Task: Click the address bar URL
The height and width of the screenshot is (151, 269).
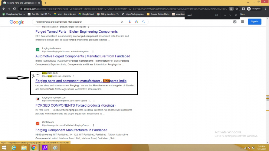Action: click(x=125, y=9)
